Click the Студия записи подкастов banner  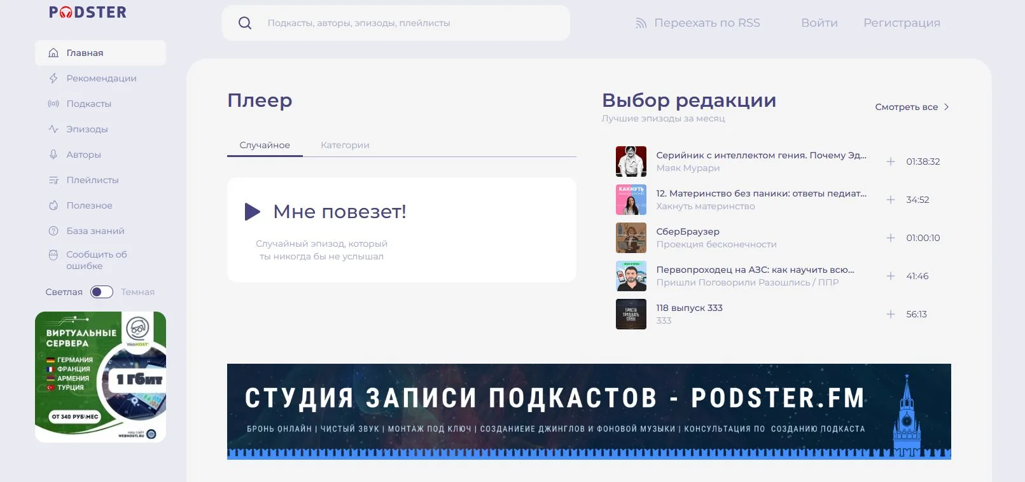tap(589, 411)
